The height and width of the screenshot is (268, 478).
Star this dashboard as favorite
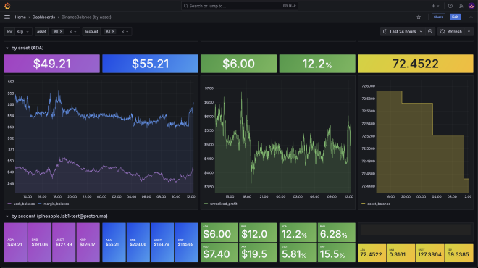(x=419, y=17)
